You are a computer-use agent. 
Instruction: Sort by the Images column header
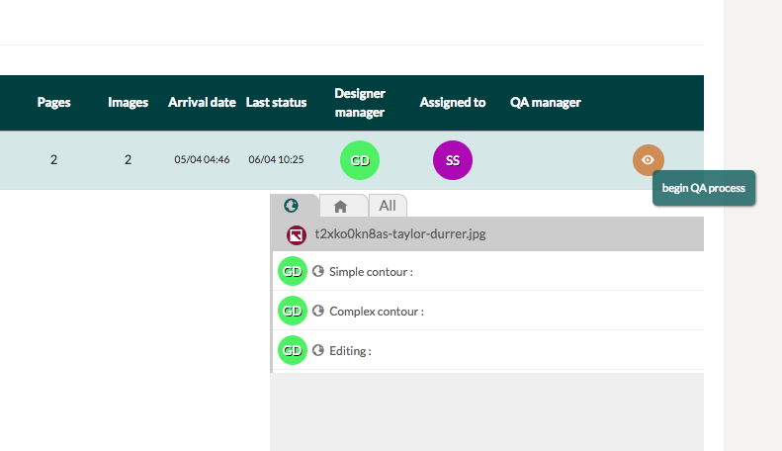point(129,102)
